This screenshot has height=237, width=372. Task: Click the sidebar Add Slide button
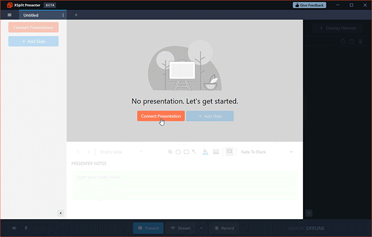pyautogui.click(x=33, y=41)
